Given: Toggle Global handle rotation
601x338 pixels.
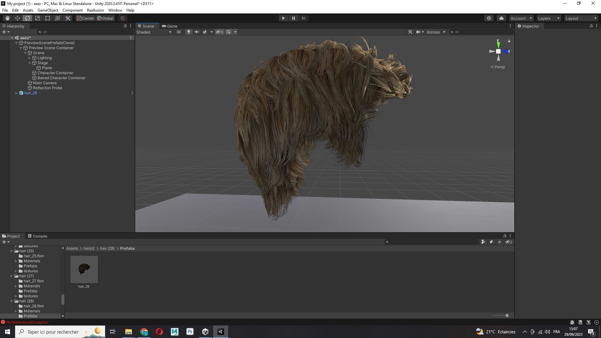Looking at the screenshot, I should point(105,18).
